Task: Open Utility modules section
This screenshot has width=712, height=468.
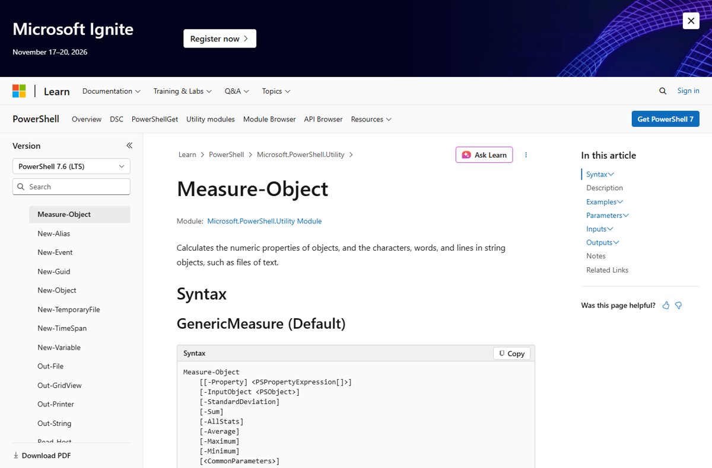Action: click(211, 119)
